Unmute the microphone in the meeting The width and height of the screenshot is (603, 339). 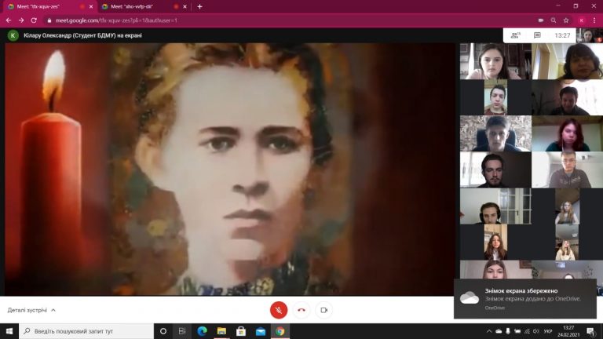pyautogui.click(x=279, y=309)
